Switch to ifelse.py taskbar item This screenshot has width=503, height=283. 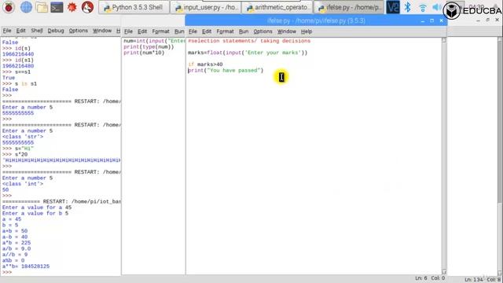pos(349,7)
